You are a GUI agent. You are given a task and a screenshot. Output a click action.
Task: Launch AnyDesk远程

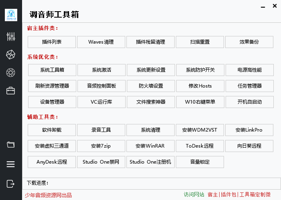tap(52, 162)
